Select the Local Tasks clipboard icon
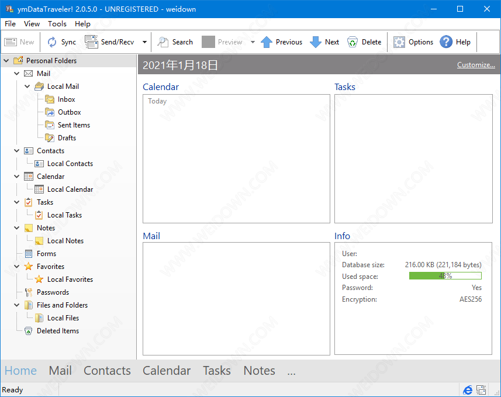This screenshot has width=501, height=397. click(39, 215)
